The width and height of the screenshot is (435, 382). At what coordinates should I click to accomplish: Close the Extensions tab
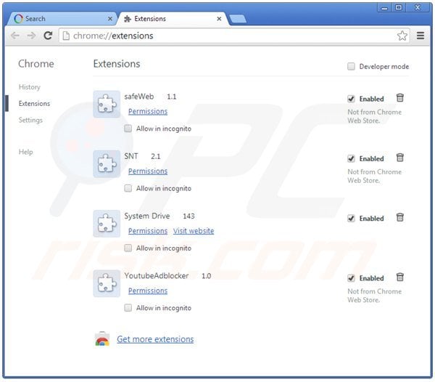[x=219, y=19]
